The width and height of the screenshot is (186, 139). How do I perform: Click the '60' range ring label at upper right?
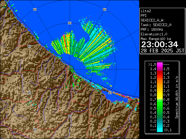pos(105,9)
